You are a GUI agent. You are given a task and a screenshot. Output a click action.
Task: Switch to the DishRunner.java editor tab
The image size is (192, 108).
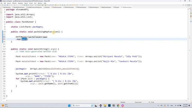pos(57,7)
